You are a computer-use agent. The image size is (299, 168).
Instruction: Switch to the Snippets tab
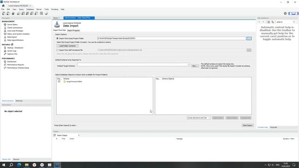click(x=273, y=127)
